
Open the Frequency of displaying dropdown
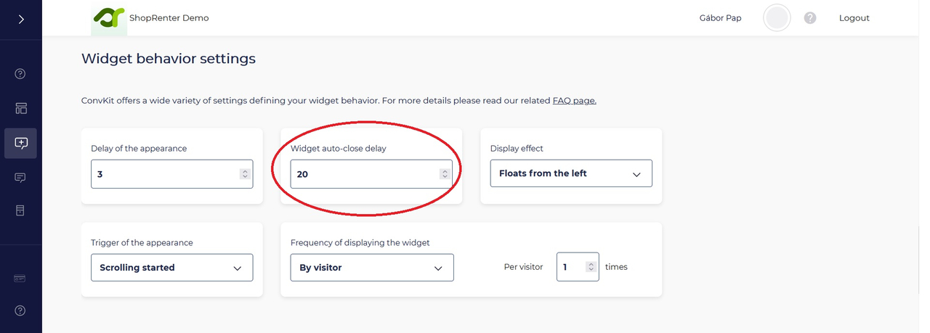372,268
